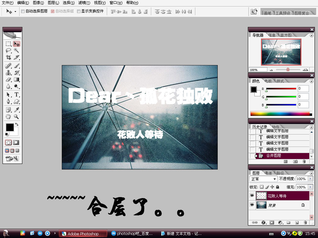Create new layer from Layers panel
Viewport: 318px width, 238px height.
click(x=297, y=223)
